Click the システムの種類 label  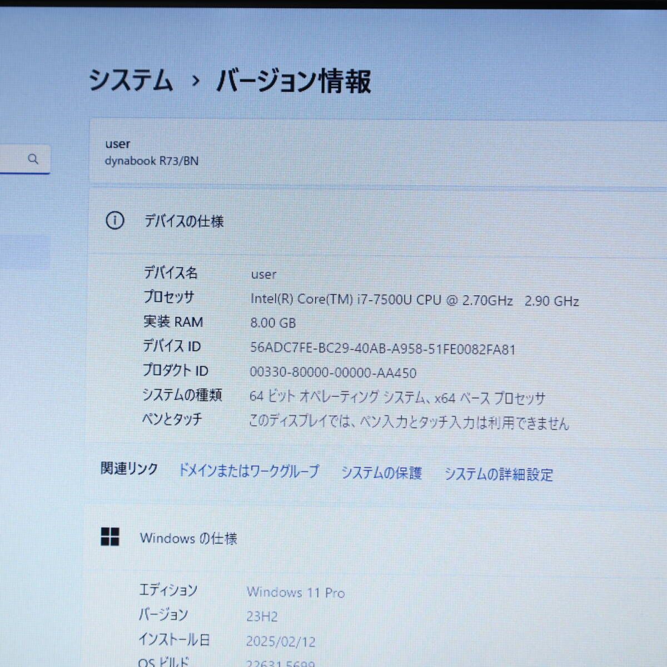tap(182, 395)
